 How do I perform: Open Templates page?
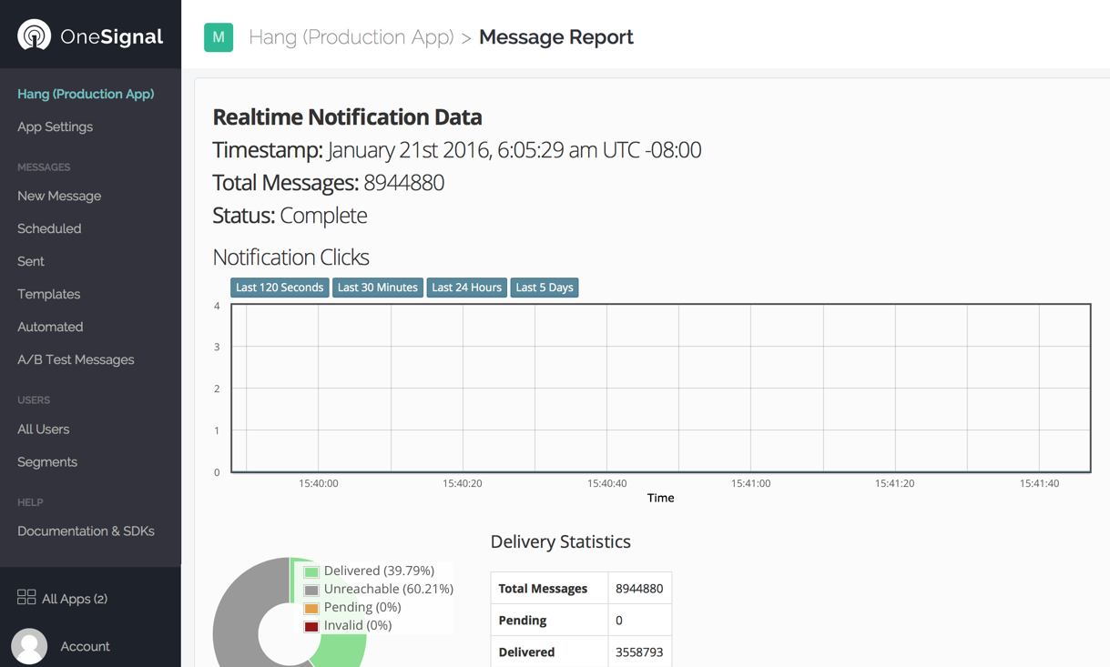click(x=48, y=294)
